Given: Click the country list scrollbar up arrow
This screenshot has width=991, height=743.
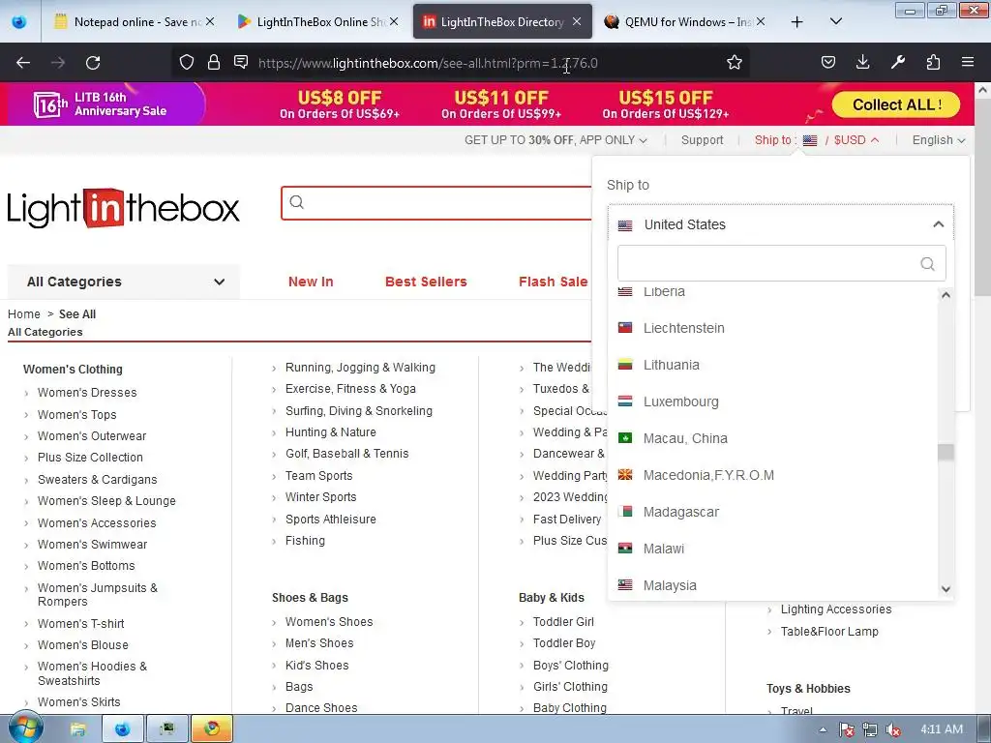Looking at the screenshot, I should pyautogui.click(x=946, y=294).
